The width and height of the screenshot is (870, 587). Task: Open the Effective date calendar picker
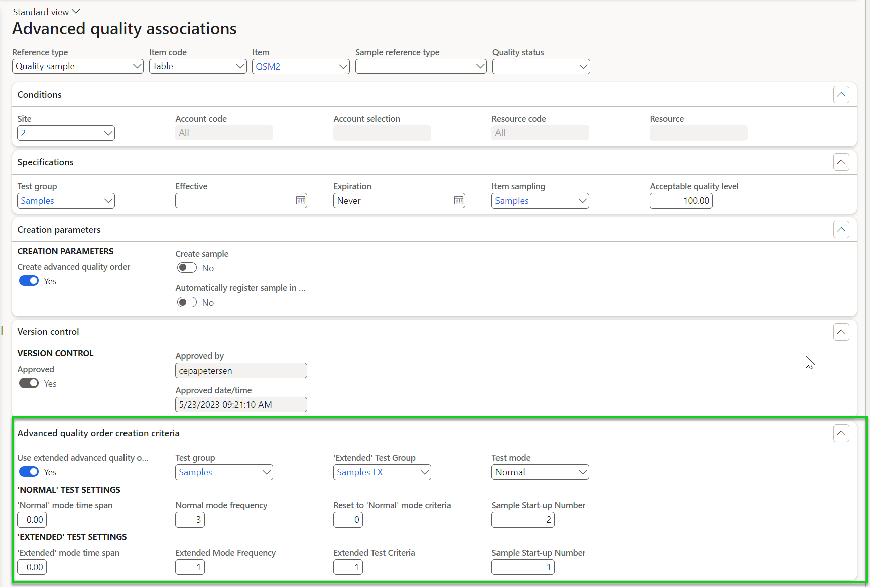(300, 200)
